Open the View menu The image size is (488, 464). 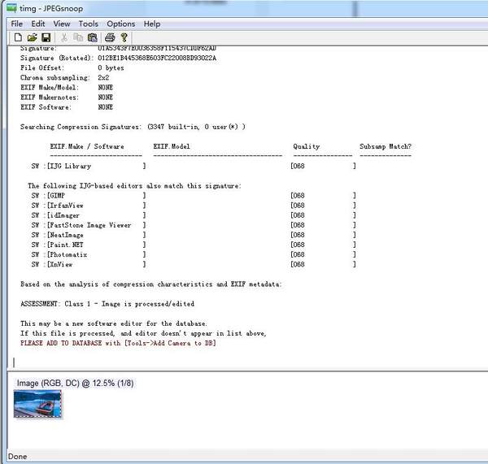[x=62, y=24]
